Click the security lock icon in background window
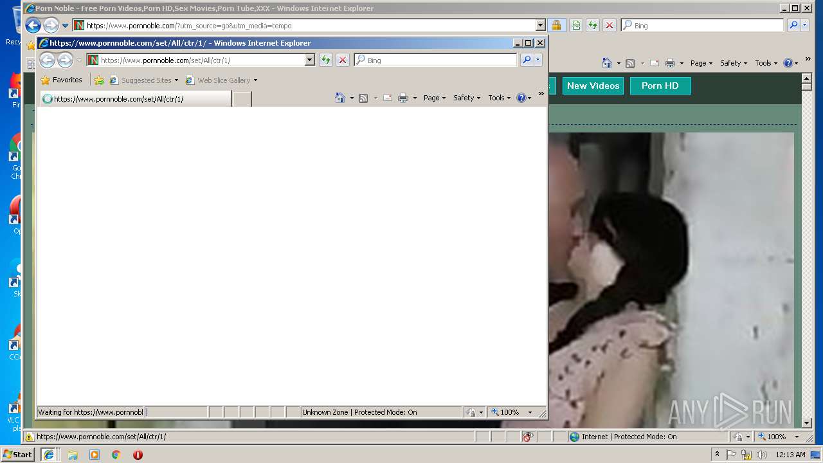The image size is (823, 463). [556, 26]
